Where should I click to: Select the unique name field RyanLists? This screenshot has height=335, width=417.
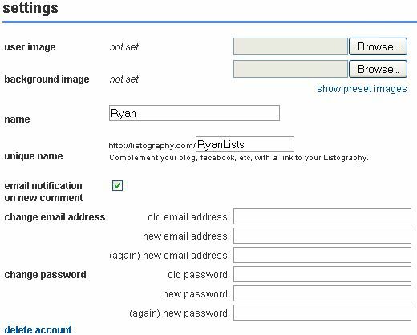click(245, 144)
